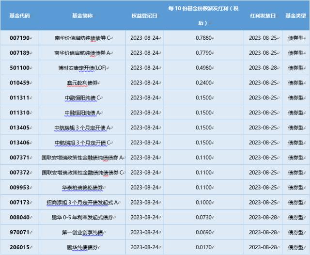
Task: Click payout date 2023-08-25 for 007190
Action: click(263, 38)
